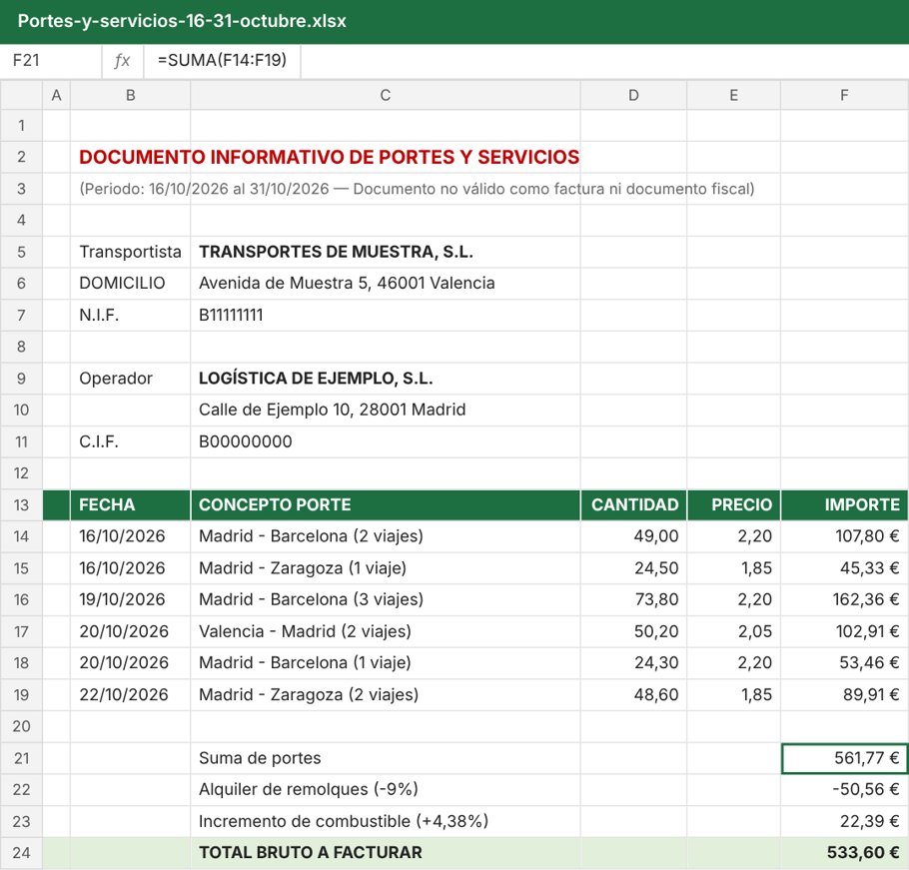Click amount cell '162,36 €'
909x870 pixels.
tap(845, 599)
